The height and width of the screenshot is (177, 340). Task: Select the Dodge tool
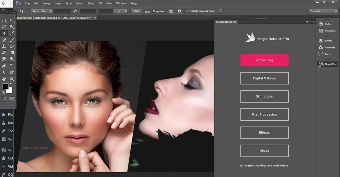pyautogui.click(x=12, y=59)
